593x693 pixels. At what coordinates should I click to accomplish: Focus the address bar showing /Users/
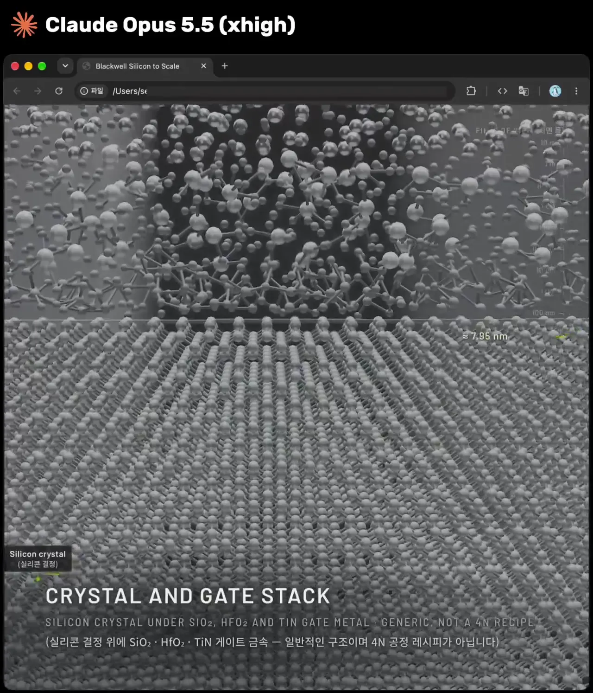[x=264, y=91]
